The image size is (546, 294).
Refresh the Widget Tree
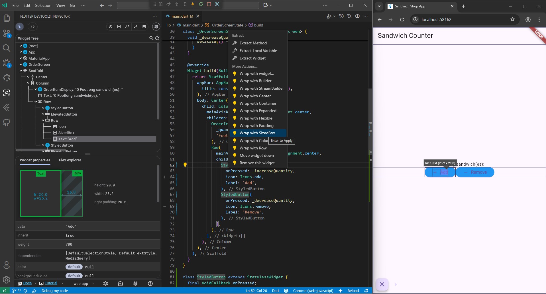[157, 38]
